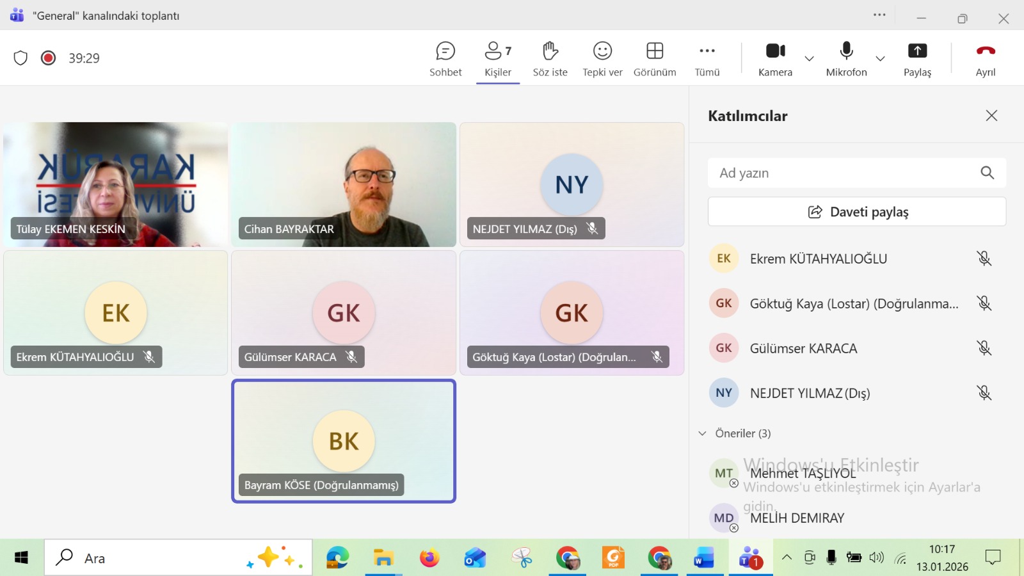Open the Mikrofon options dropdown arrow
The height and width of the screenshot is (576, 1024).
point(881,59)
